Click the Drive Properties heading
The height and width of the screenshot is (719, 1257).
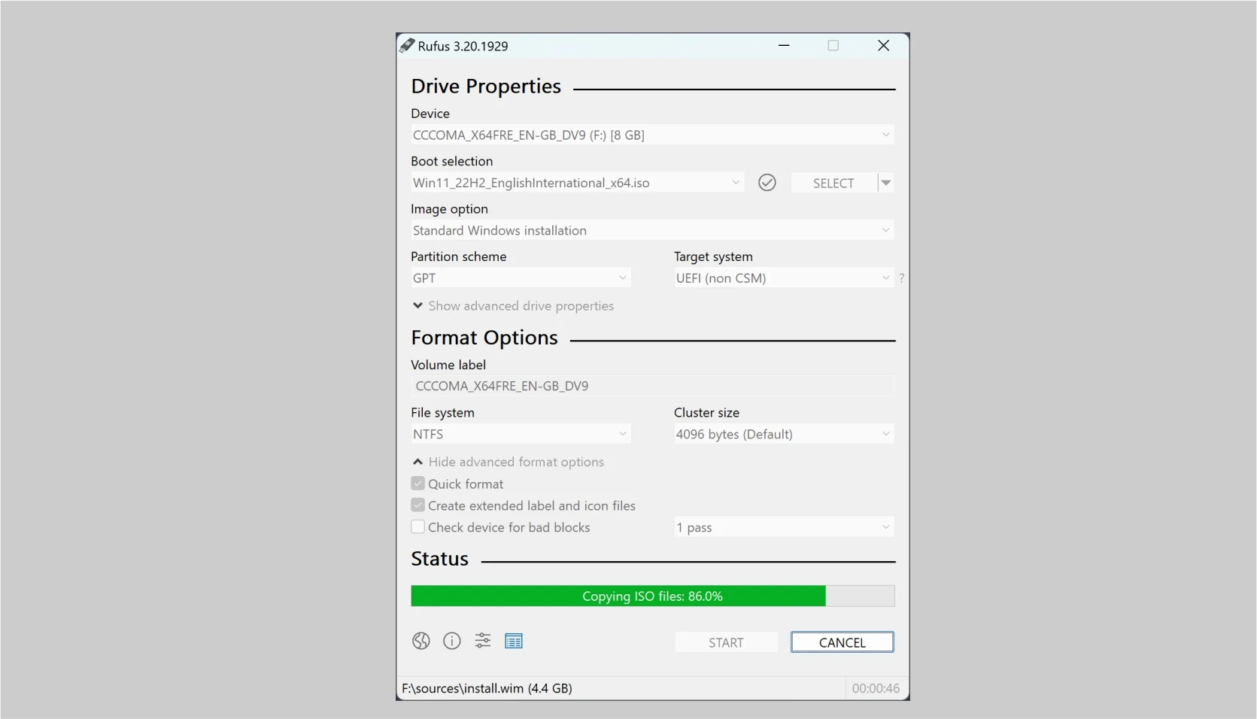(486, 86)
